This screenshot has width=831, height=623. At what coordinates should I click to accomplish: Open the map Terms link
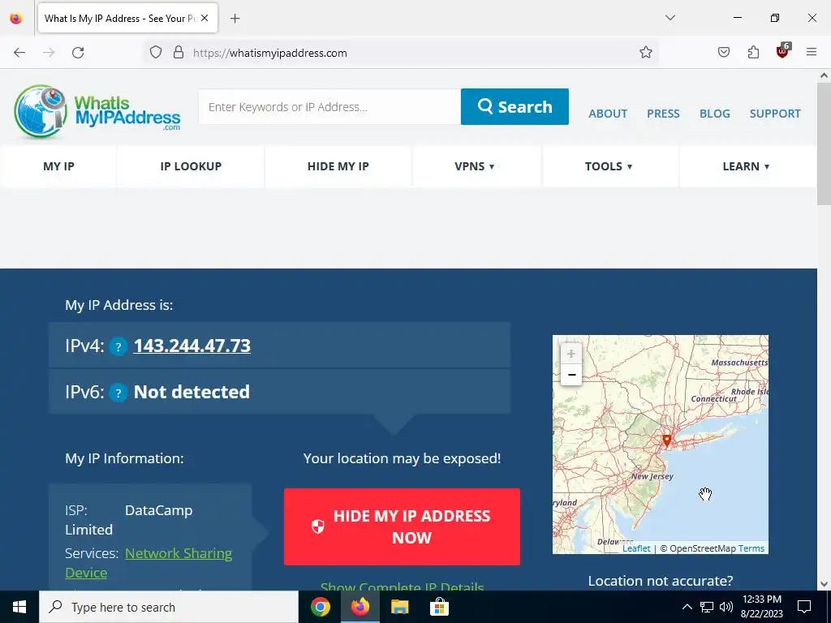(x=751, y=548)
